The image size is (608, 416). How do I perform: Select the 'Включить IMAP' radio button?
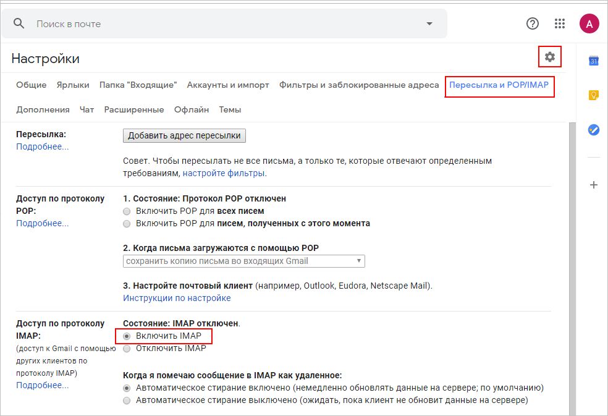[x=127, y=336]
